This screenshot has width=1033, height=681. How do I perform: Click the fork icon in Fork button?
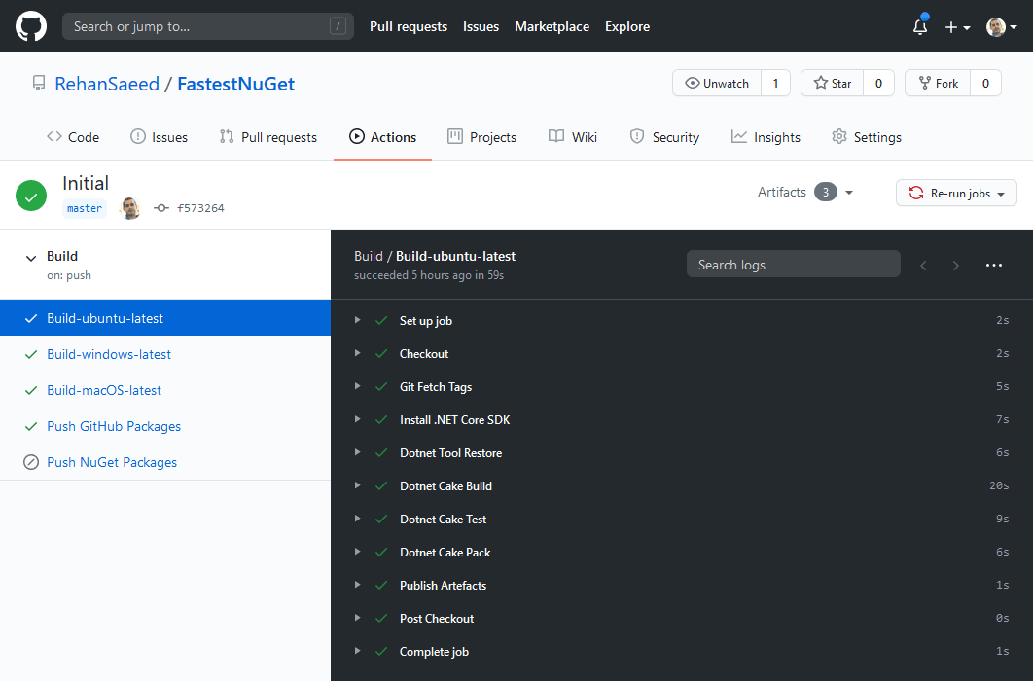click(x=924, y=83)
